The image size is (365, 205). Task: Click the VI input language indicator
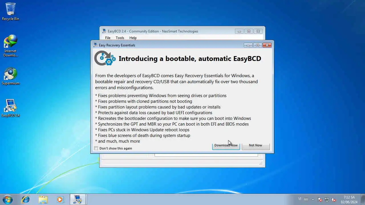pyautogui.click(x=299, y=199)
